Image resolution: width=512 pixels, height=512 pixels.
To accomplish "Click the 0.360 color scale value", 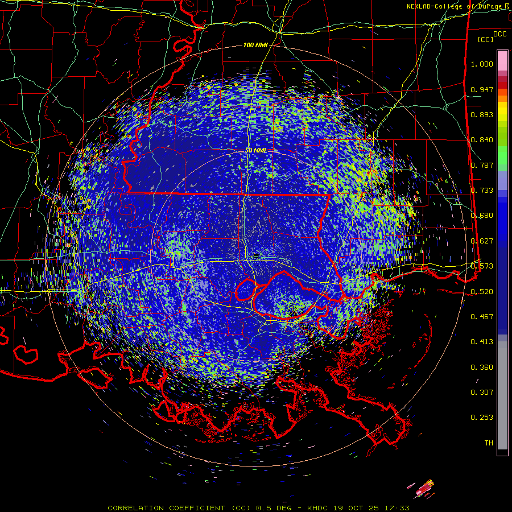I will click(x=482, y=368).
